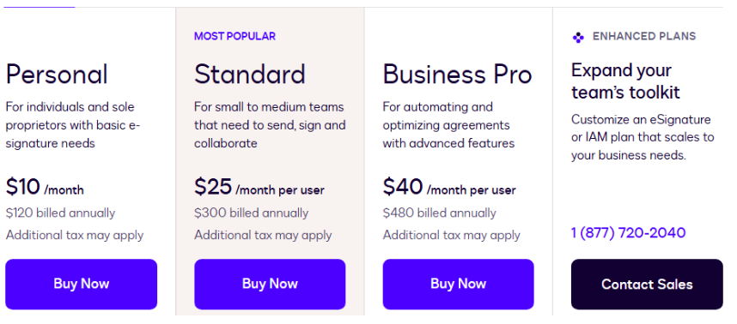Call the 1 (877) 720-2040 link
This screenshot has width=737, height=324.
pyautogui.click(x=629, y=232)
